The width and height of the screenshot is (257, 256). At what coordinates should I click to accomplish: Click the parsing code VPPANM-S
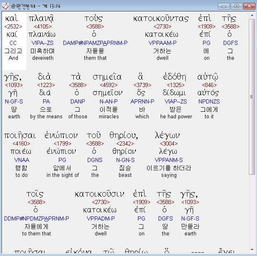(169, 160)
